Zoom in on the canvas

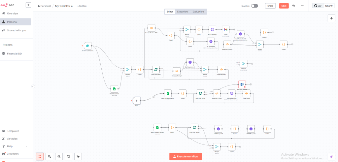click(x=49, y=156)
